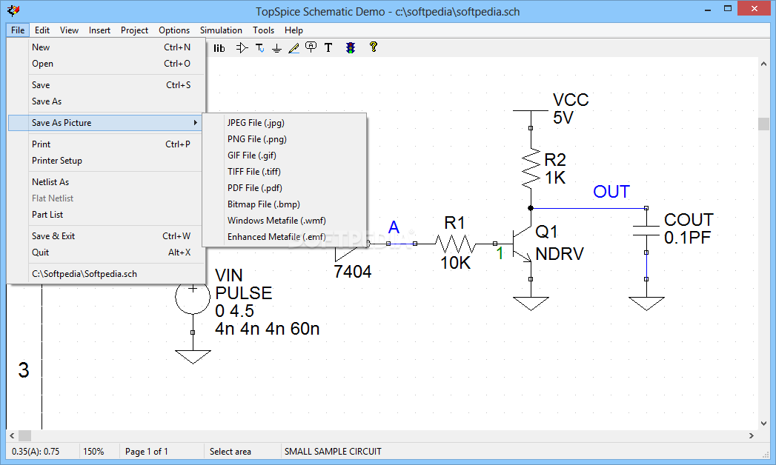Viewport: 776px width, 465px height.
Task: Export as PDF File (.pdf)
Action: 284,188
